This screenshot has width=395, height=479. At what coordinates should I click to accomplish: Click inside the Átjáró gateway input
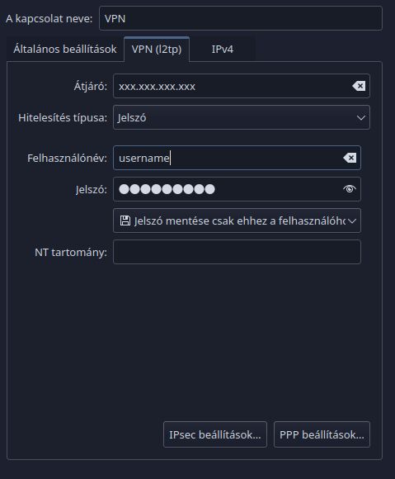click(x=242, y=86)
